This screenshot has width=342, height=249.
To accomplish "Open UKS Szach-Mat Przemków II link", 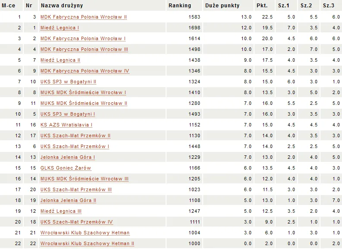I will 75,136.
